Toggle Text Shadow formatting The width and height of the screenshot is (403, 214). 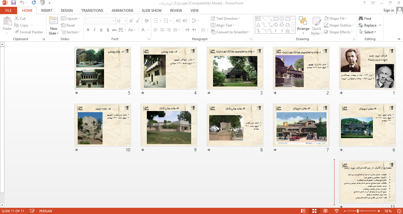tap(108, 30)
